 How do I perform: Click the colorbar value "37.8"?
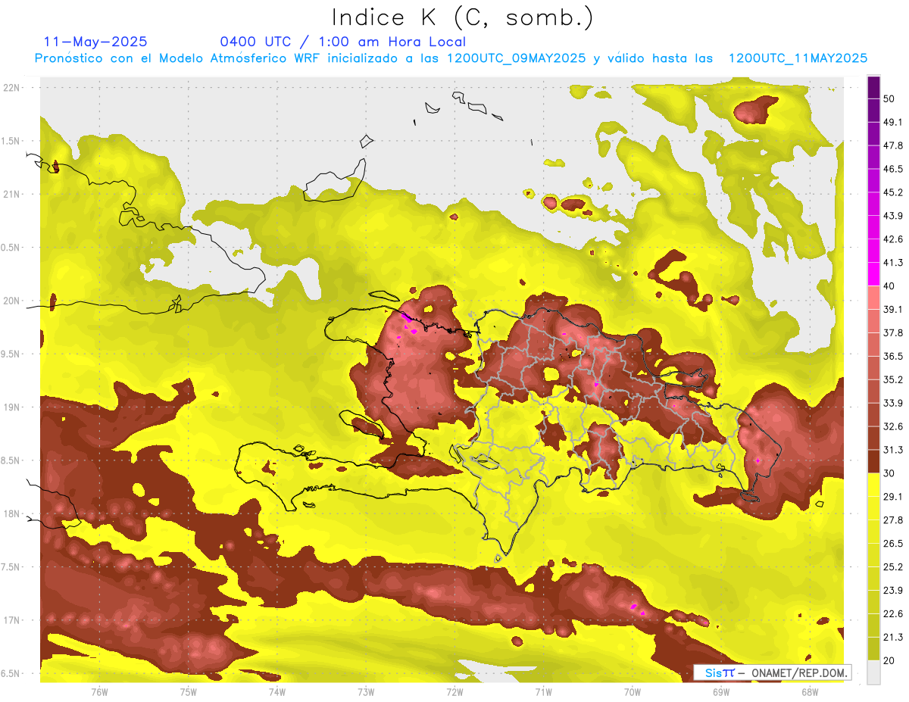click(892, 332)
